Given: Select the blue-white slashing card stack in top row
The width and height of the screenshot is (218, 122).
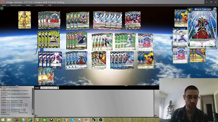Looking at the screenshot, I should click(x=108, y=20).
